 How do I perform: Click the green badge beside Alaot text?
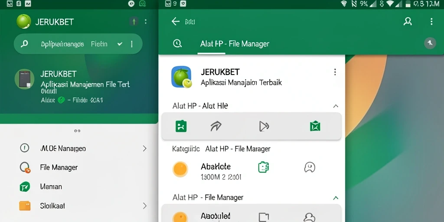[x=61, y=100]
